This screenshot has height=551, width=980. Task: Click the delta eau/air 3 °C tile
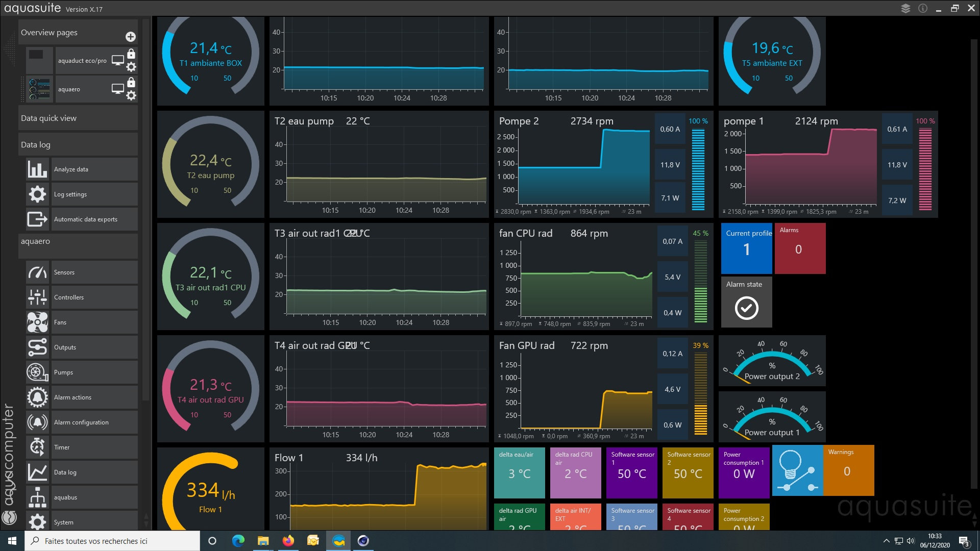pos(519,473)
